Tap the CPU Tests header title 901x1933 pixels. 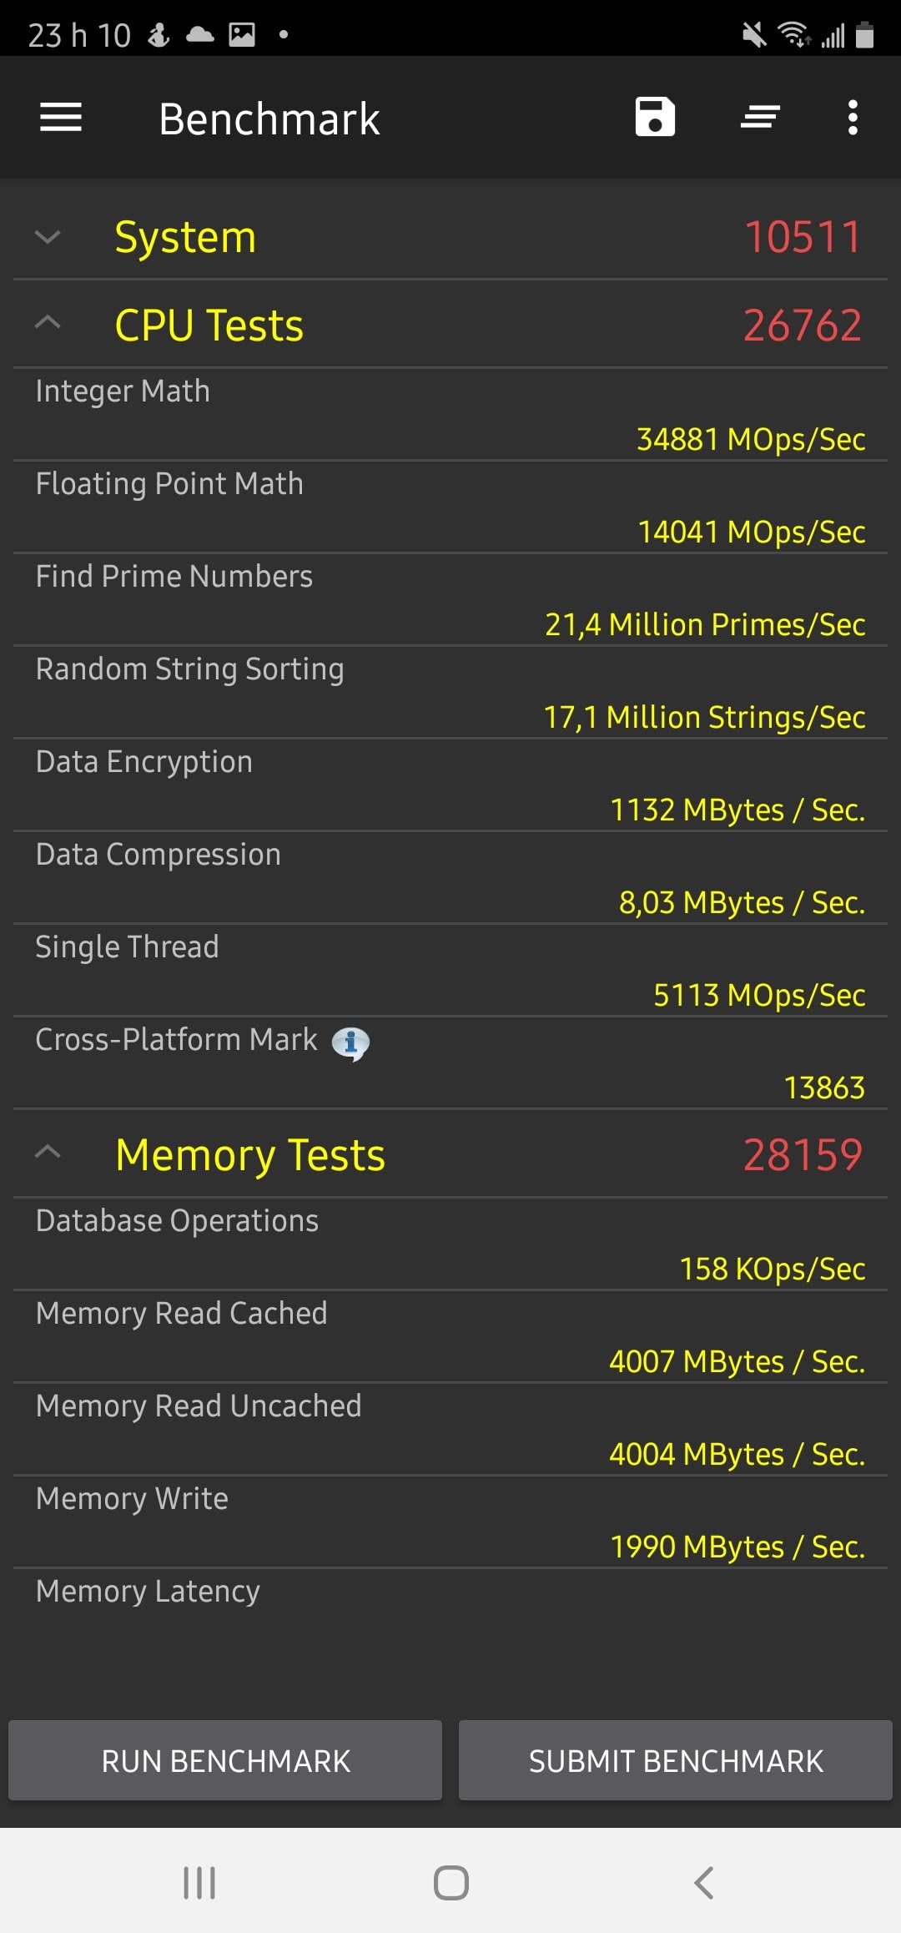click(209, 326)
